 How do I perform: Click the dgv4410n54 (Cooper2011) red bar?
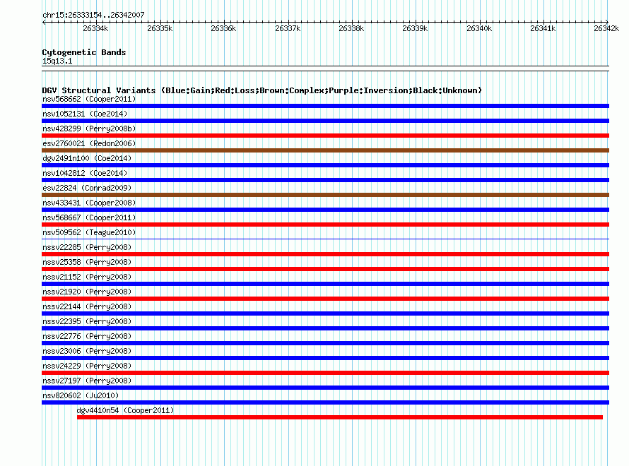pos(340,417)
